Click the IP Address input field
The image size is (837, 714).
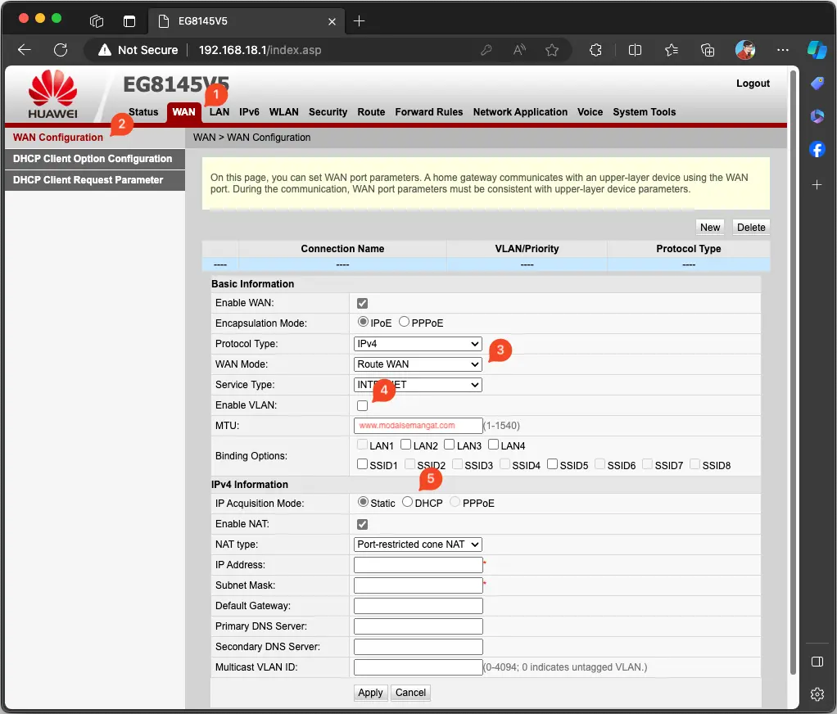click(x=418, y=565)
